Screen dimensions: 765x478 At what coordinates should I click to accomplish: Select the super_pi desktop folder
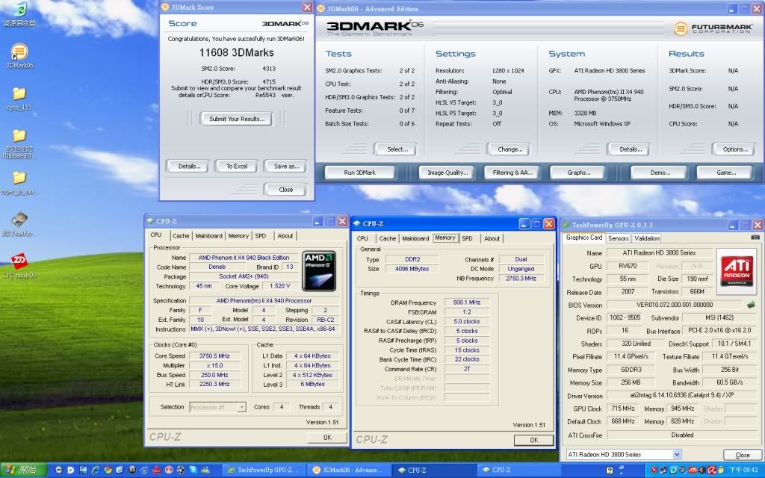[19, 183]
